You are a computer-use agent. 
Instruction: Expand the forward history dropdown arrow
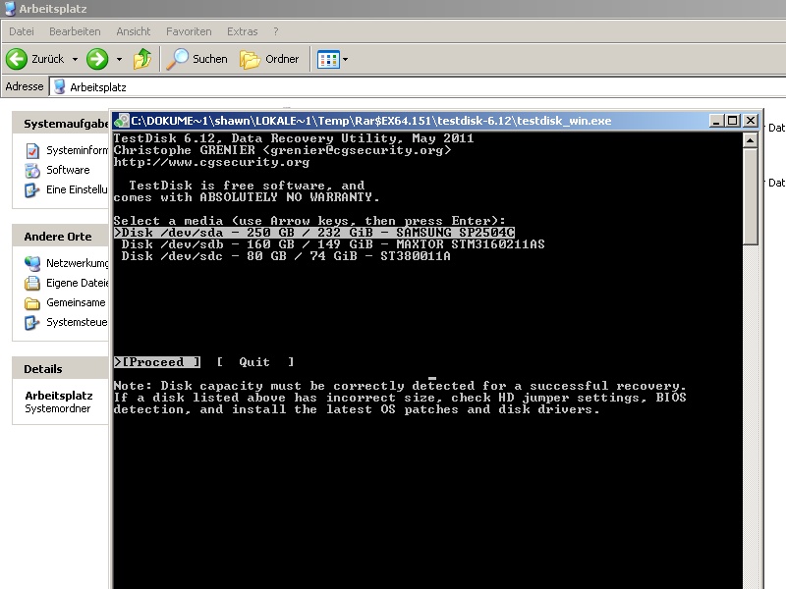click(119, 60)
